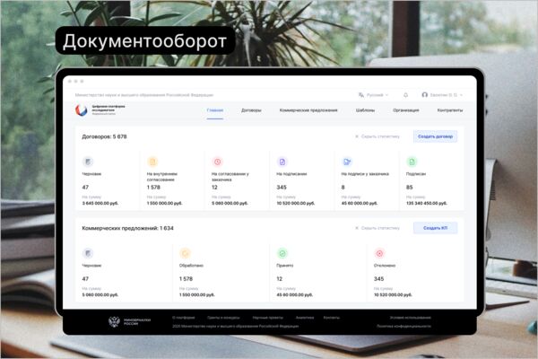538x359 pixels.
Task: Click the Министерство науки header text
Action: [x=144, y=95]
